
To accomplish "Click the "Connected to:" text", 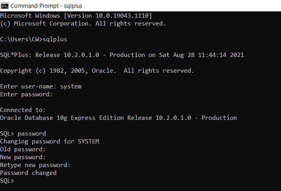I will (23, 110).
